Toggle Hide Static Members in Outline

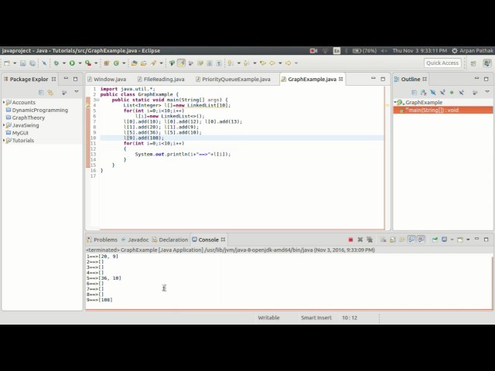442,93
